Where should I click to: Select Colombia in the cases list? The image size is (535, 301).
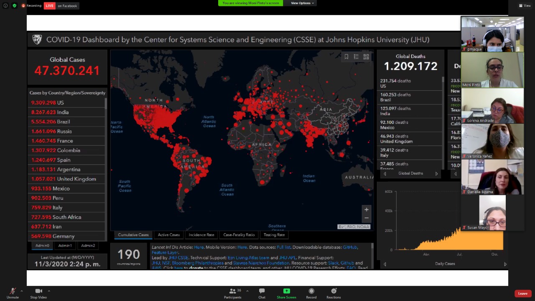pos(66,150)
